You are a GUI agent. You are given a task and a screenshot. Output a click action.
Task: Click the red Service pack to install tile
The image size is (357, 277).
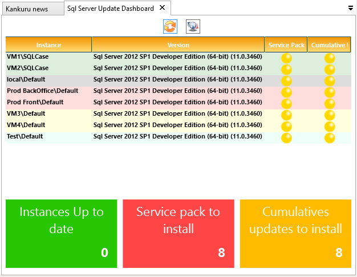[x=178, y=234]
